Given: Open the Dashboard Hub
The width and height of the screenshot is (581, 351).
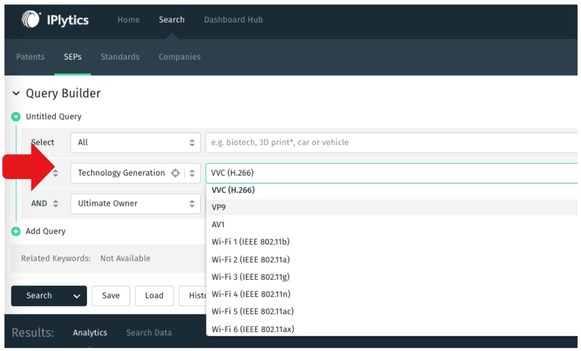Looking at the screenshot, I should tap(234, 20).
